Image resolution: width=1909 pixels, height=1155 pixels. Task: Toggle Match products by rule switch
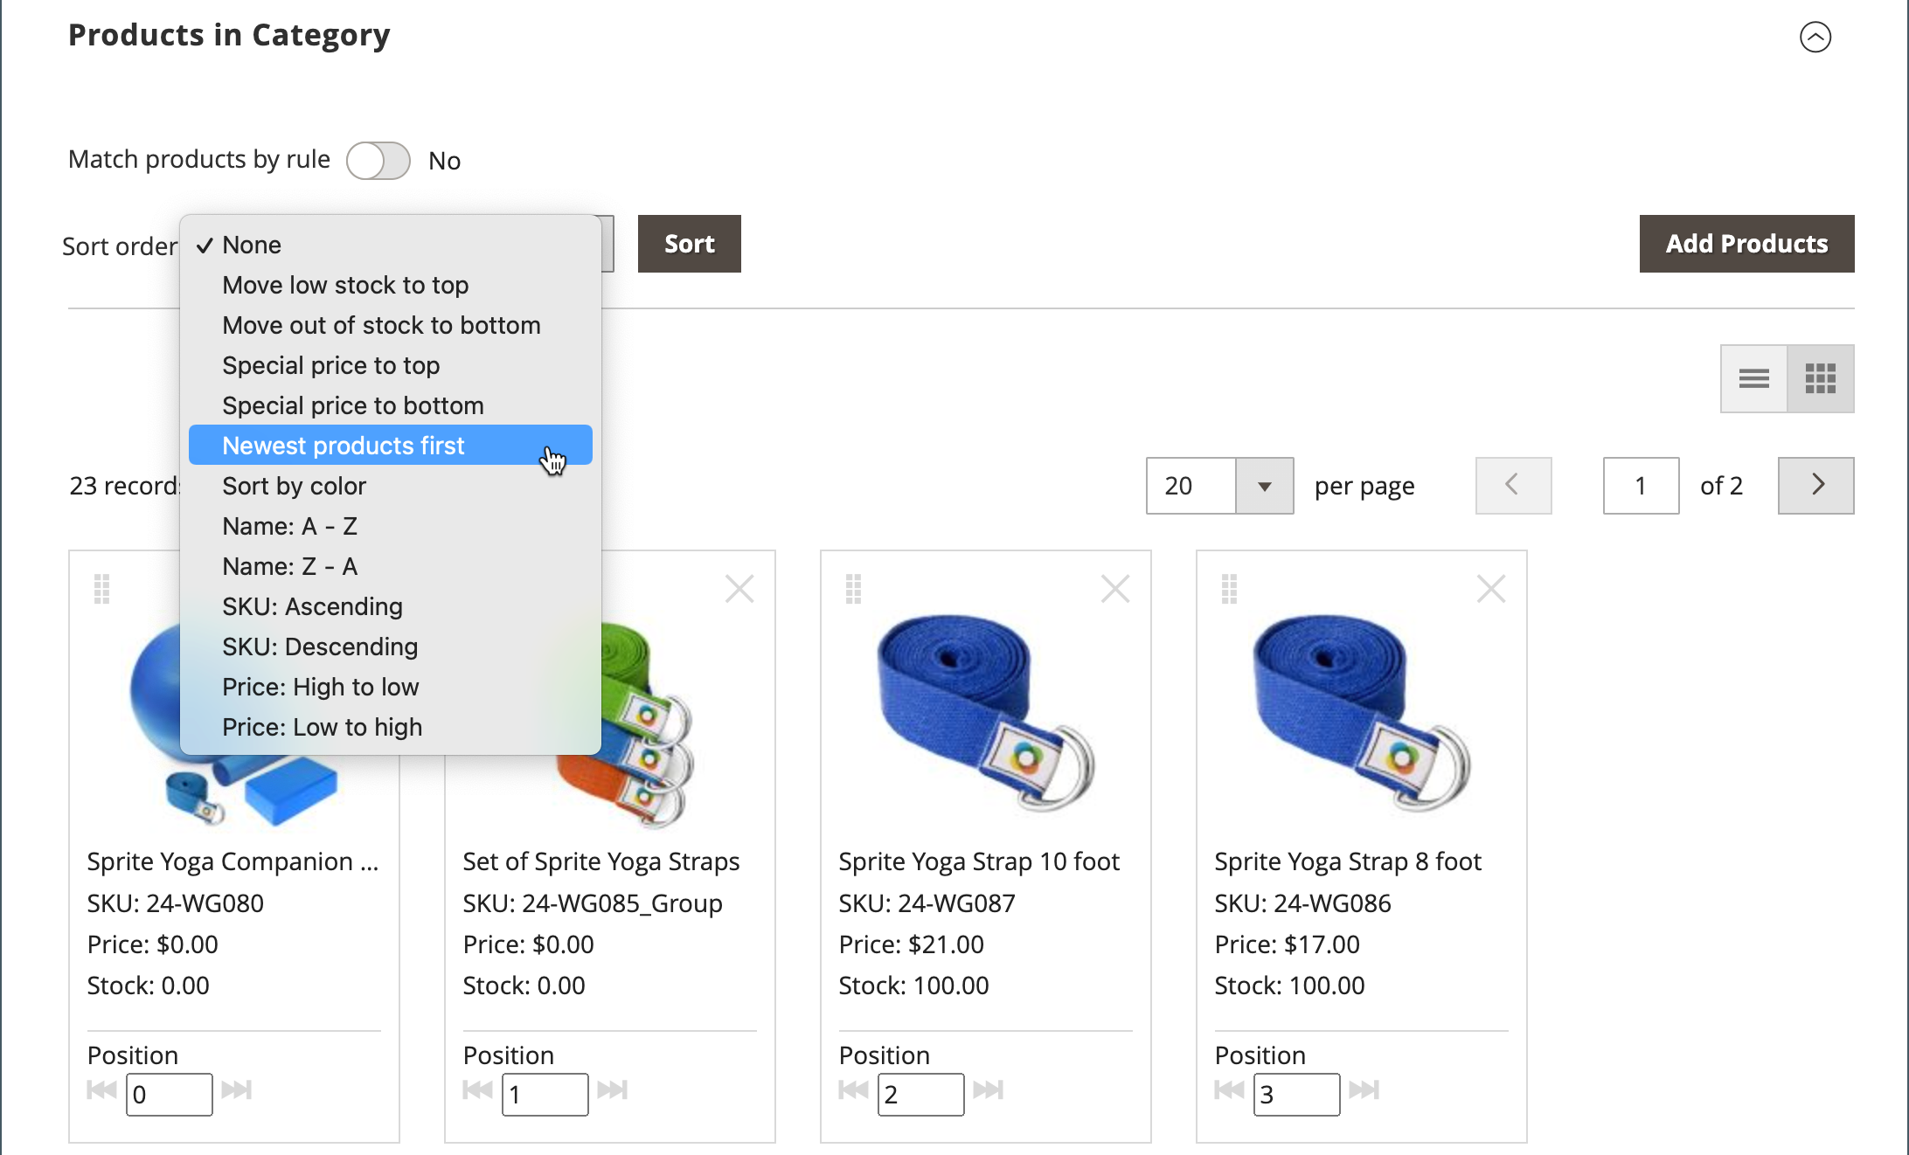tap(378, 161)
